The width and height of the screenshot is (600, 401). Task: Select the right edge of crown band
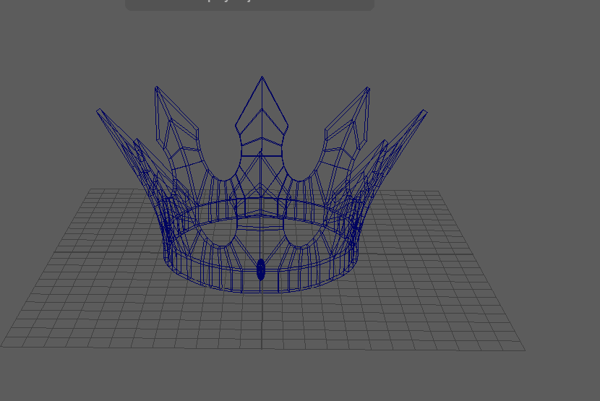point(359,253)
